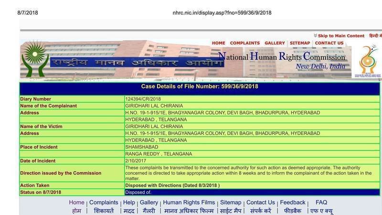Click the footer Contact Us link
The width and height of the screenshot is (382, 215).
[260, 203]
